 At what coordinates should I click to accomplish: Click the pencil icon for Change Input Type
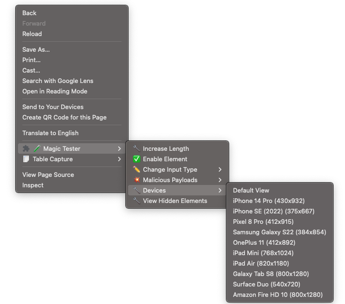click(136, 169)
